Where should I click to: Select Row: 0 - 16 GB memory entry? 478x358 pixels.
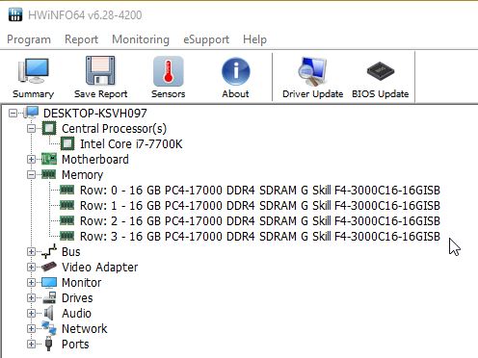point(260,191)
